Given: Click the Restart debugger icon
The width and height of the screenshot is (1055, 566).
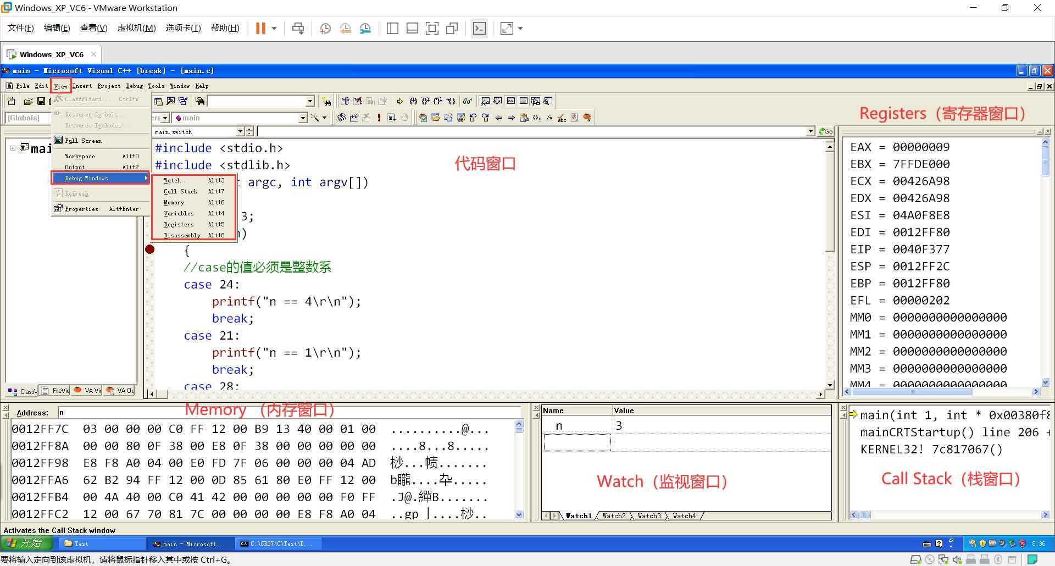Looking at the screenshot, I should (x=345, y=101).
